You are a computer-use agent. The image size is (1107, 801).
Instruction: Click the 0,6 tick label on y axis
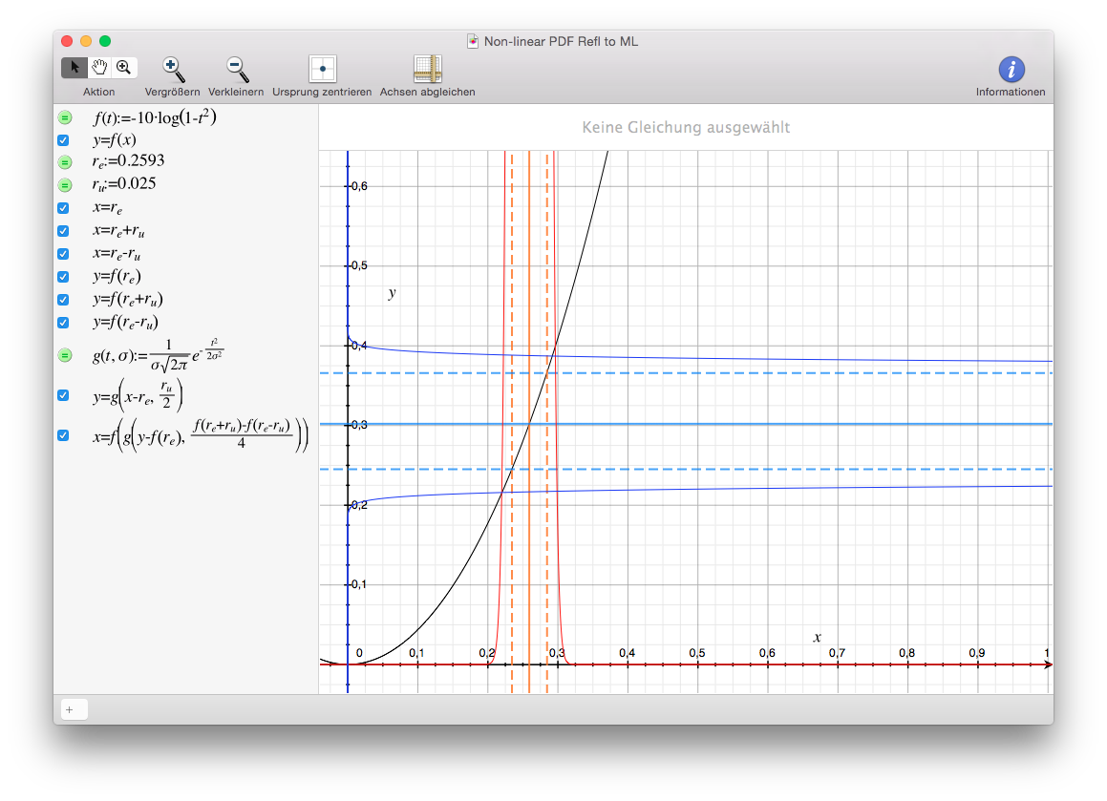(x=359, y=186)
